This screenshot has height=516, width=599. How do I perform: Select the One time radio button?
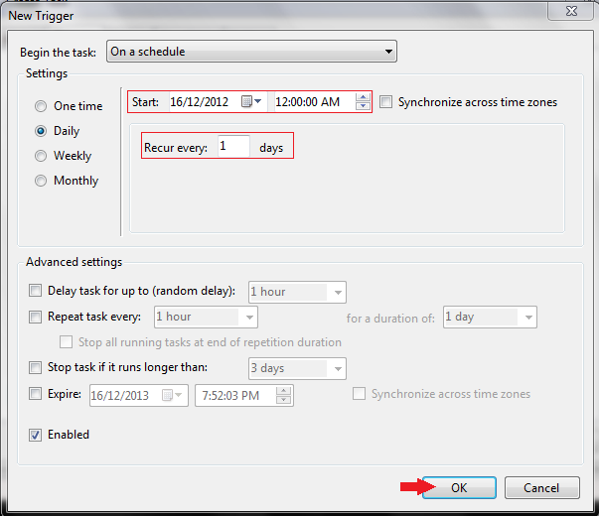coord(41,106)
